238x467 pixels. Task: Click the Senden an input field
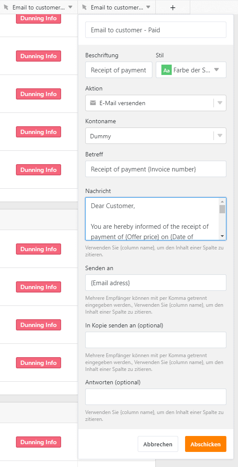(x=156, y=283)
